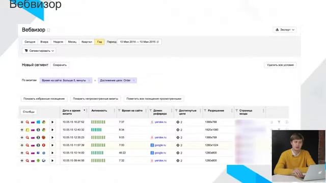Open filter on the Достигнутые цели column
326x183 pixels.
point(176,111)
